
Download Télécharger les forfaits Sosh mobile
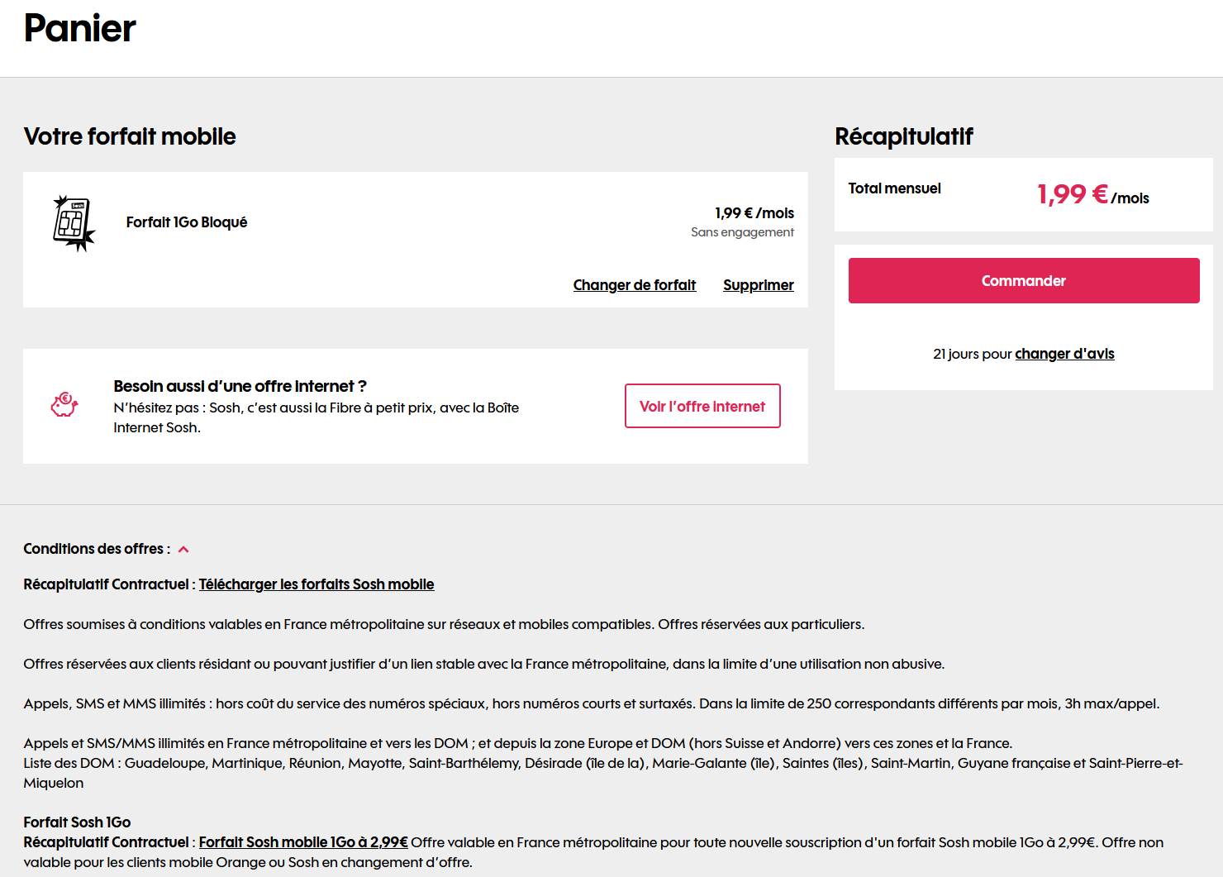click(x=316, y=584)
